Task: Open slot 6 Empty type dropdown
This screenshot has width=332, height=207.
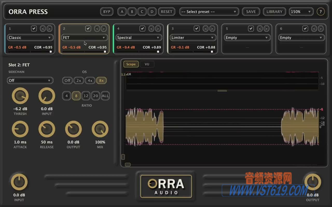Action: pyautogui.click(x=301, y=38)
